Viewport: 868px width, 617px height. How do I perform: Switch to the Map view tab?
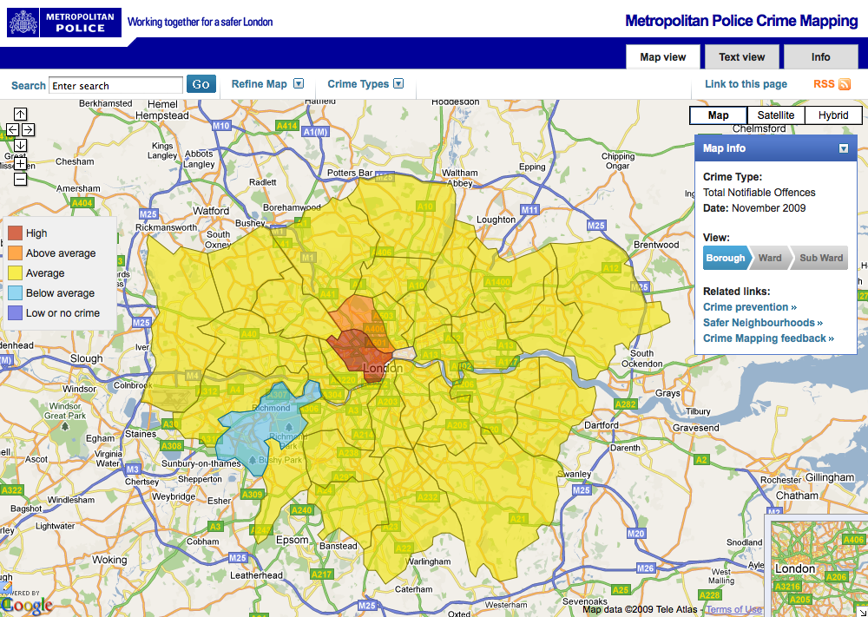pos(662,57)
